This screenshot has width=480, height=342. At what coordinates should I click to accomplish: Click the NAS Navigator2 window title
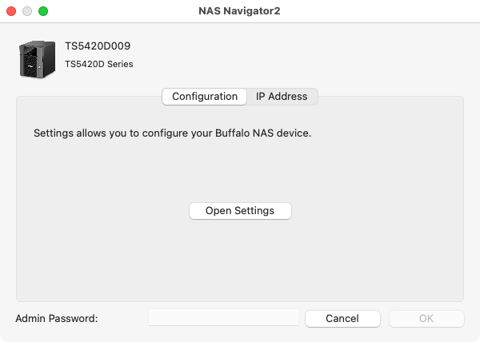[239, 12]
